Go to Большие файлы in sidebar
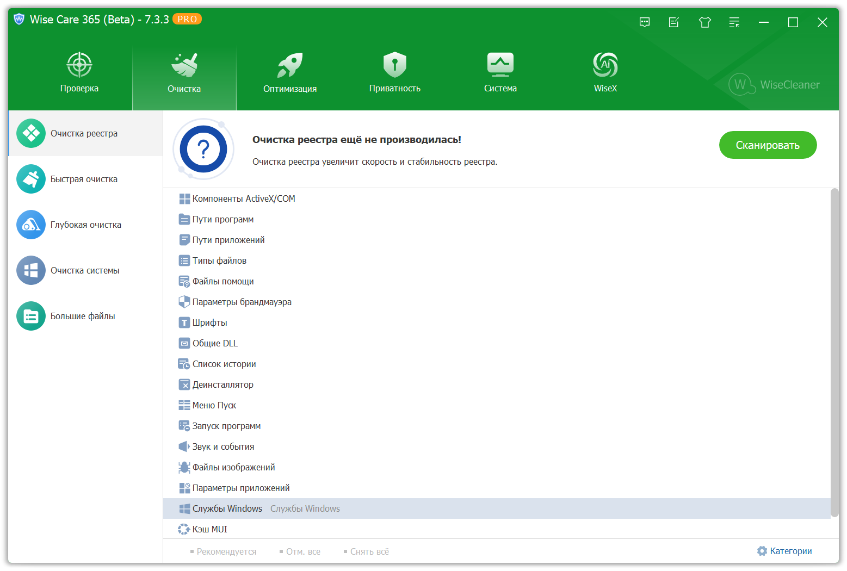 (x=83, y=316)
